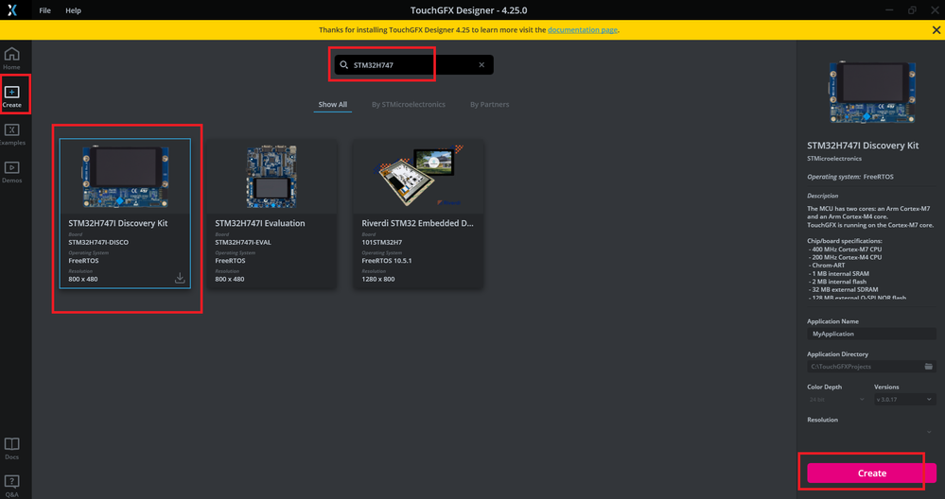
Task: Click the STM32H747I Evaluation title
Action: tap(260, 223)
